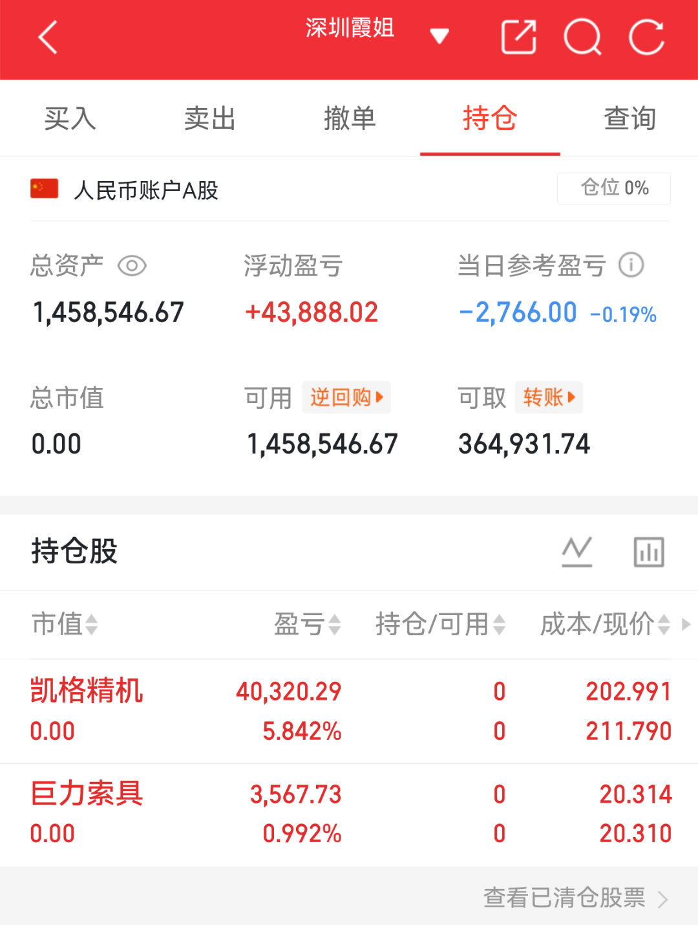This screenshot has height=925, width=698.
Task: Tap the 仓位 0% badge
Action: click(x=614, y=188)
